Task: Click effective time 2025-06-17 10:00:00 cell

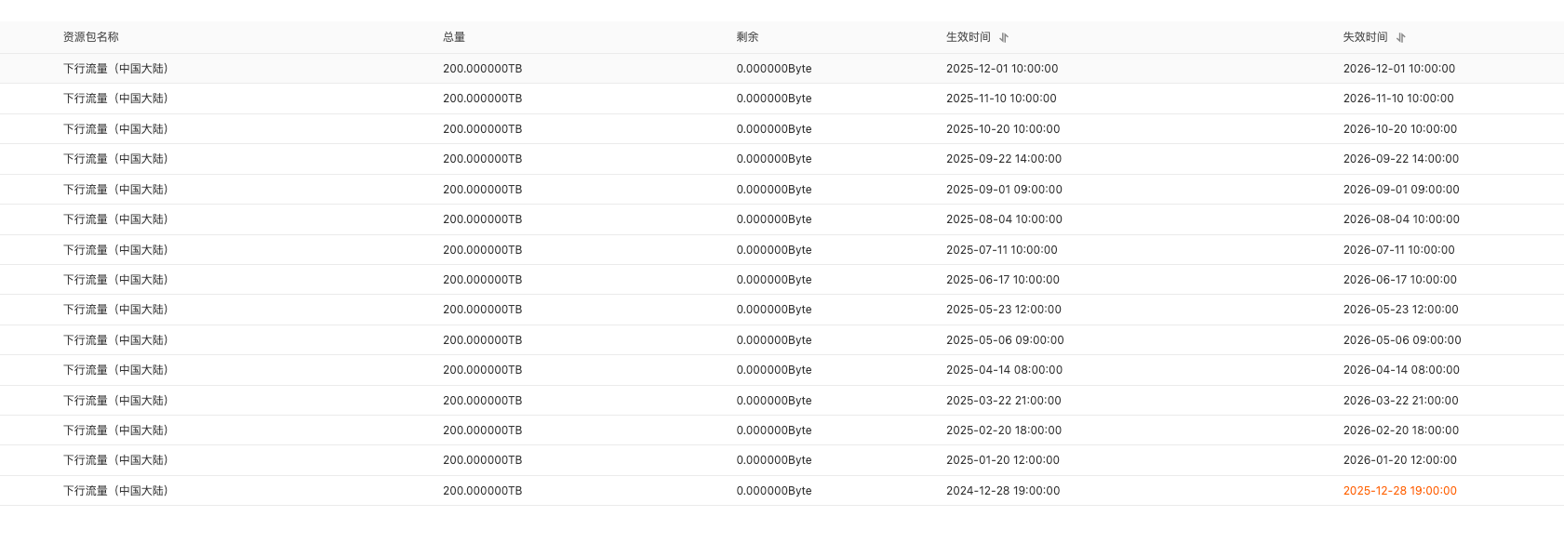Action: [x=1003, y=280]
